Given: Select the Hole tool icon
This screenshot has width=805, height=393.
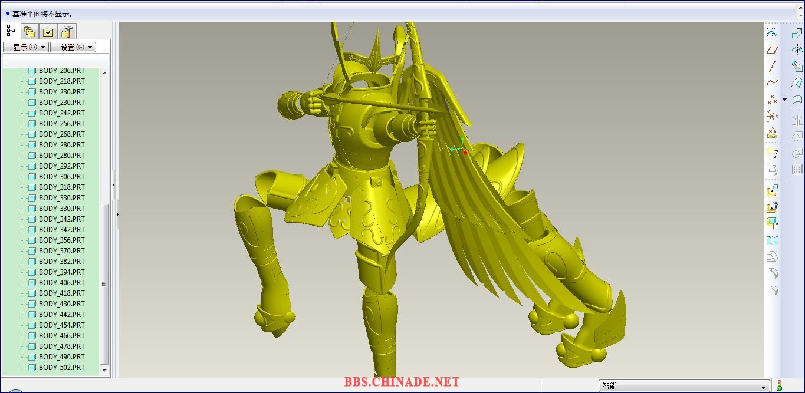Looking at the screenshot, I should coord(772,240).
